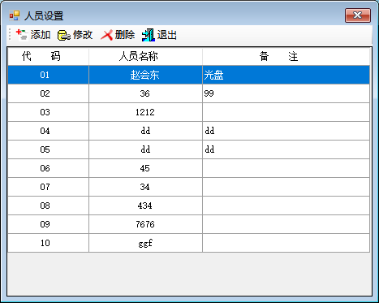This screenshot has height=303, width=379.
Task: Select the row with code 06
Action: [188, 168]
